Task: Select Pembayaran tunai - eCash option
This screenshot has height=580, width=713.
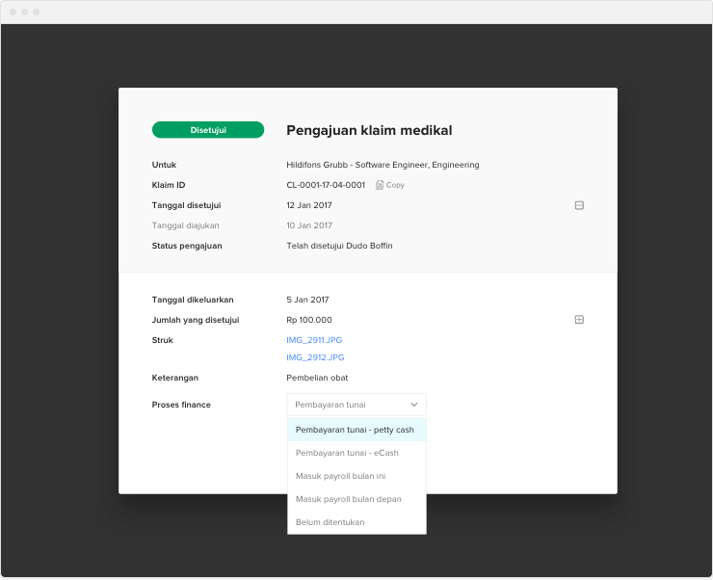Action: (x=356, y=453)
